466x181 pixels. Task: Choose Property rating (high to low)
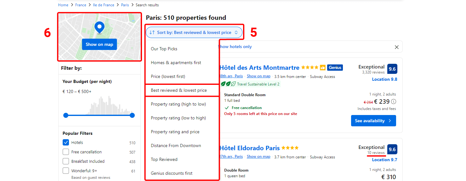[x=178, y=104]
